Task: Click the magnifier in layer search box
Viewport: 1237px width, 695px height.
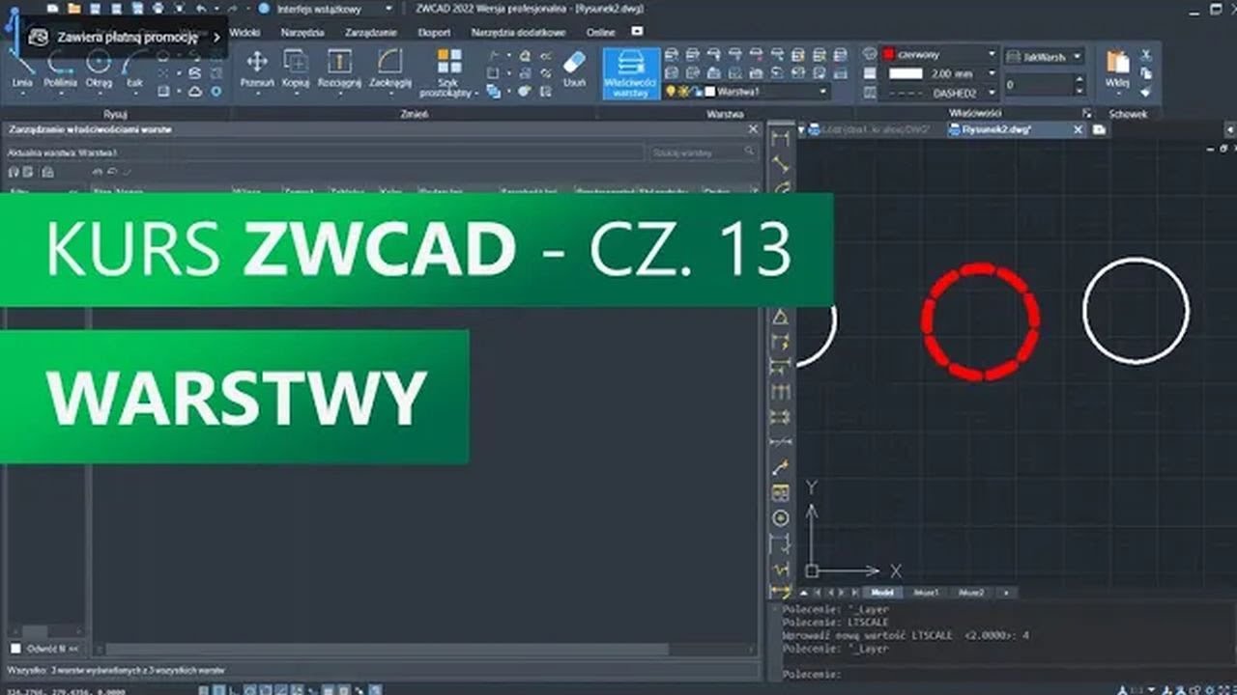Action: pyautogui.click(x=749, y=152)
